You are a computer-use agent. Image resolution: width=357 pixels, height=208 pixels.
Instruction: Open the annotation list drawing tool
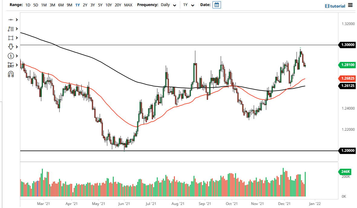11,29
